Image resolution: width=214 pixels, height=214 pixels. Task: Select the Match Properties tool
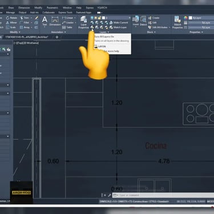click(177, 22)
